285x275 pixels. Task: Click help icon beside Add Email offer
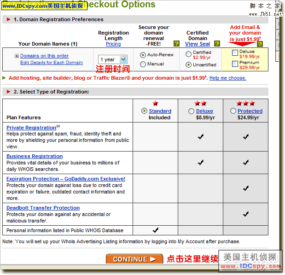(x=260, y=44)
